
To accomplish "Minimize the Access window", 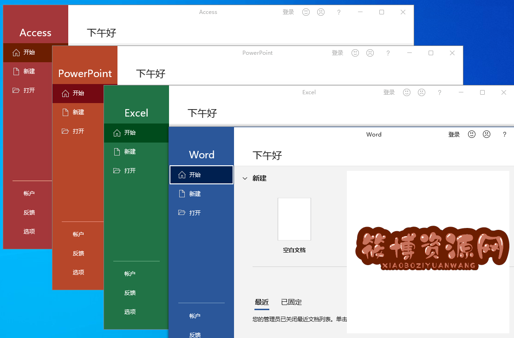I will (x=360, y=12).
